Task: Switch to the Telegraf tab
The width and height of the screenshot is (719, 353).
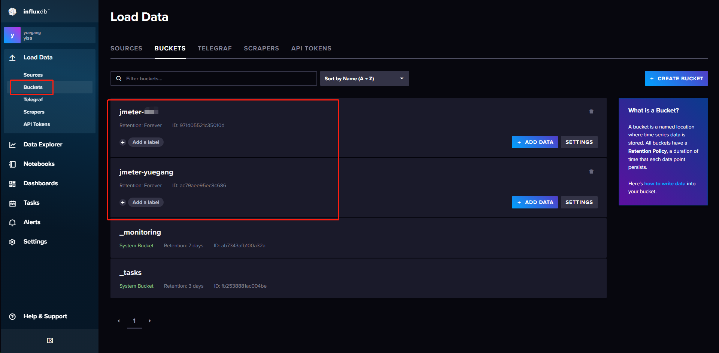Action: 215,49
